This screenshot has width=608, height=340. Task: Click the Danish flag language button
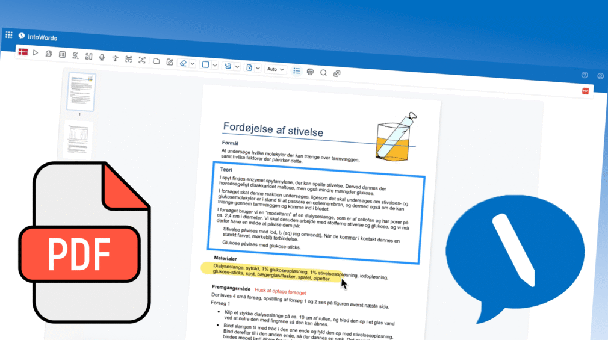(x=23, y=52)
